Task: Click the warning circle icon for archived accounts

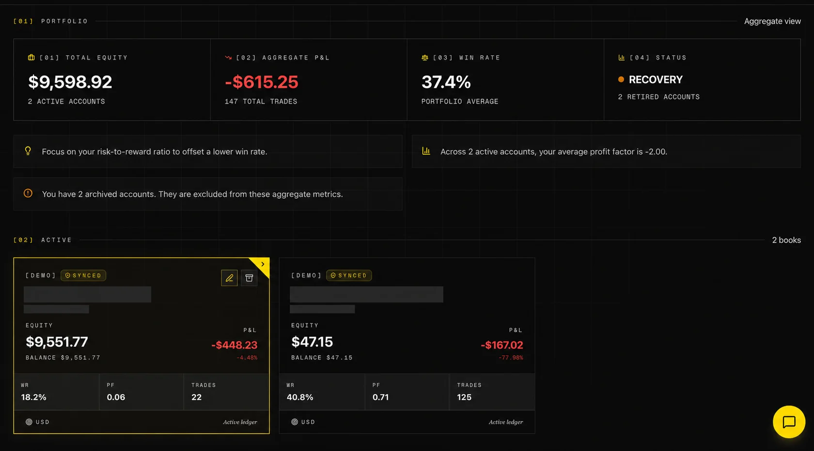Action: point(28,194)
